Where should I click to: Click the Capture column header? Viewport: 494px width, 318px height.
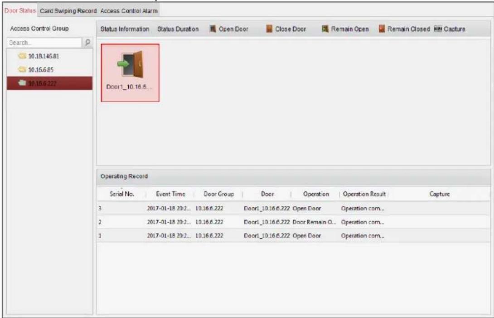pyautogui.click(x=440, y=194)
